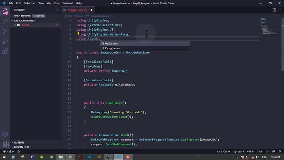Viewport: 284px width, 160px height.
Task: Open the Windows Start menu
Action: click(4, 157)
